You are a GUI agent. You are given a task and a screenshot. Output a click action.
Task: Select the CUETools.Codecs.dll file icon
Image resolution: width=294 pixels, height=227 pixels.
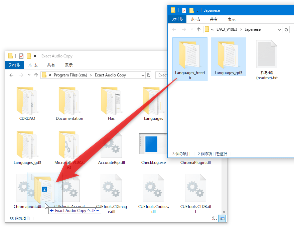[153, 188]
